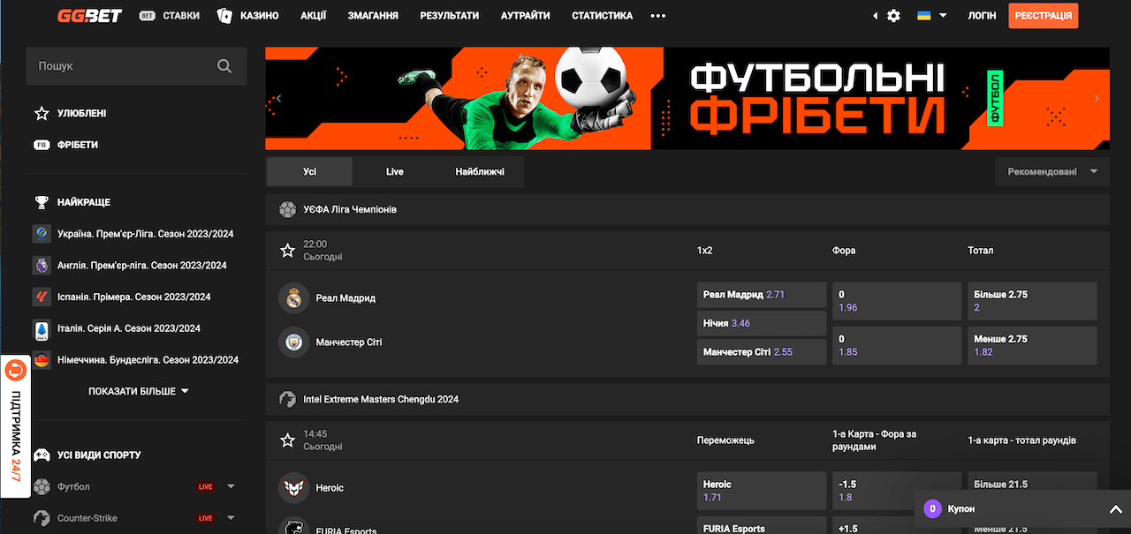Bet on Більше 2.75 total
1131x534 pixels.
[x=1032, y=301]
